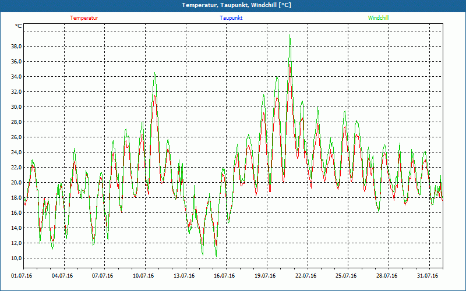
Task: Click the highest green Windchill peak near 39.5°C
Action: pyautogui.click(x=290, y=36)
